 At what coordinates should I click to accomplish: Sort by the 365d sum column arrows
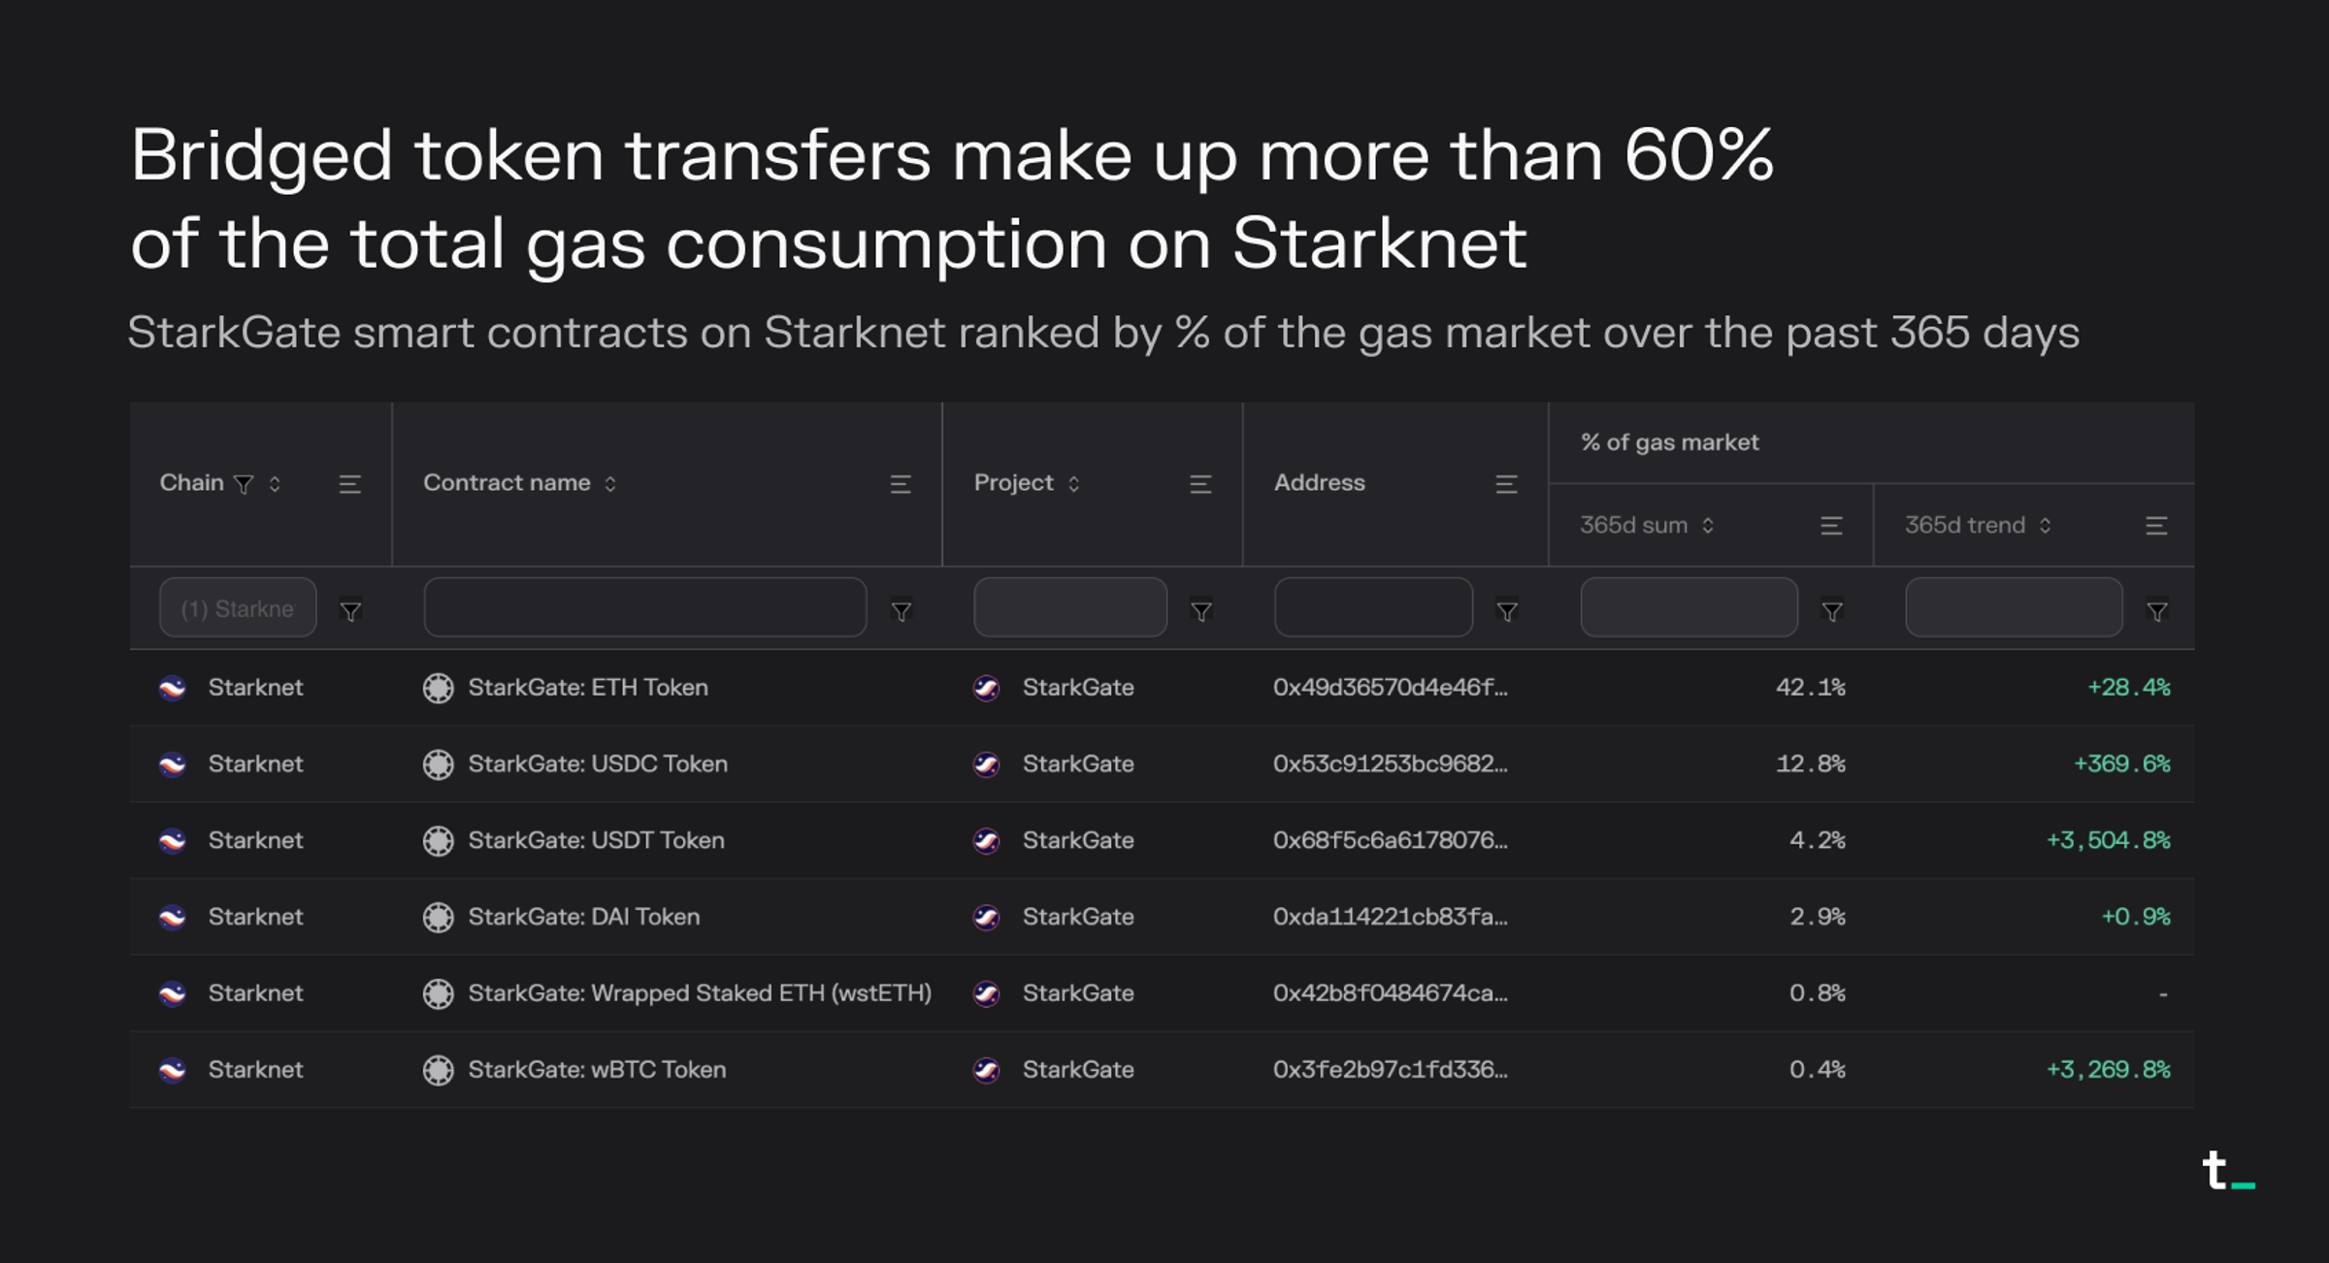coord(1708,526)
